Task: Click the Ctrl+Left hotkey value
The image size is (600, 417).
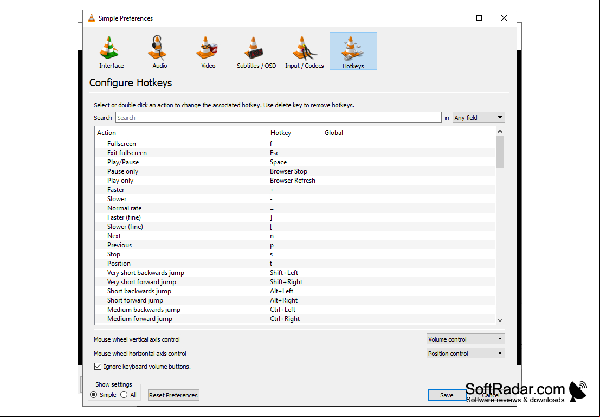Action: click(282, 310)
